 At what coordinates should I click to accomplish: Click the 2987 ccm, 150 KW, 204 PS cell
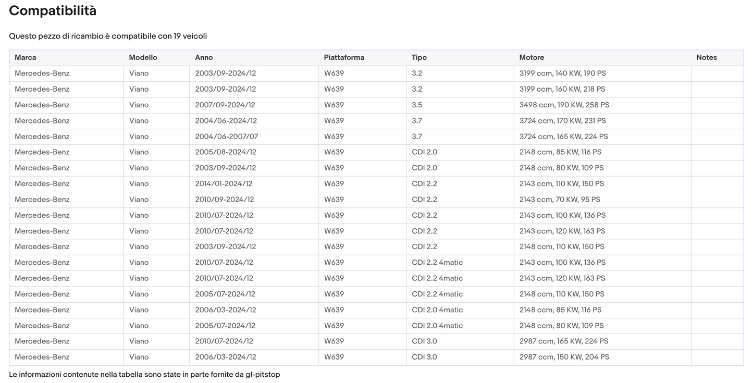coord(564,357)
